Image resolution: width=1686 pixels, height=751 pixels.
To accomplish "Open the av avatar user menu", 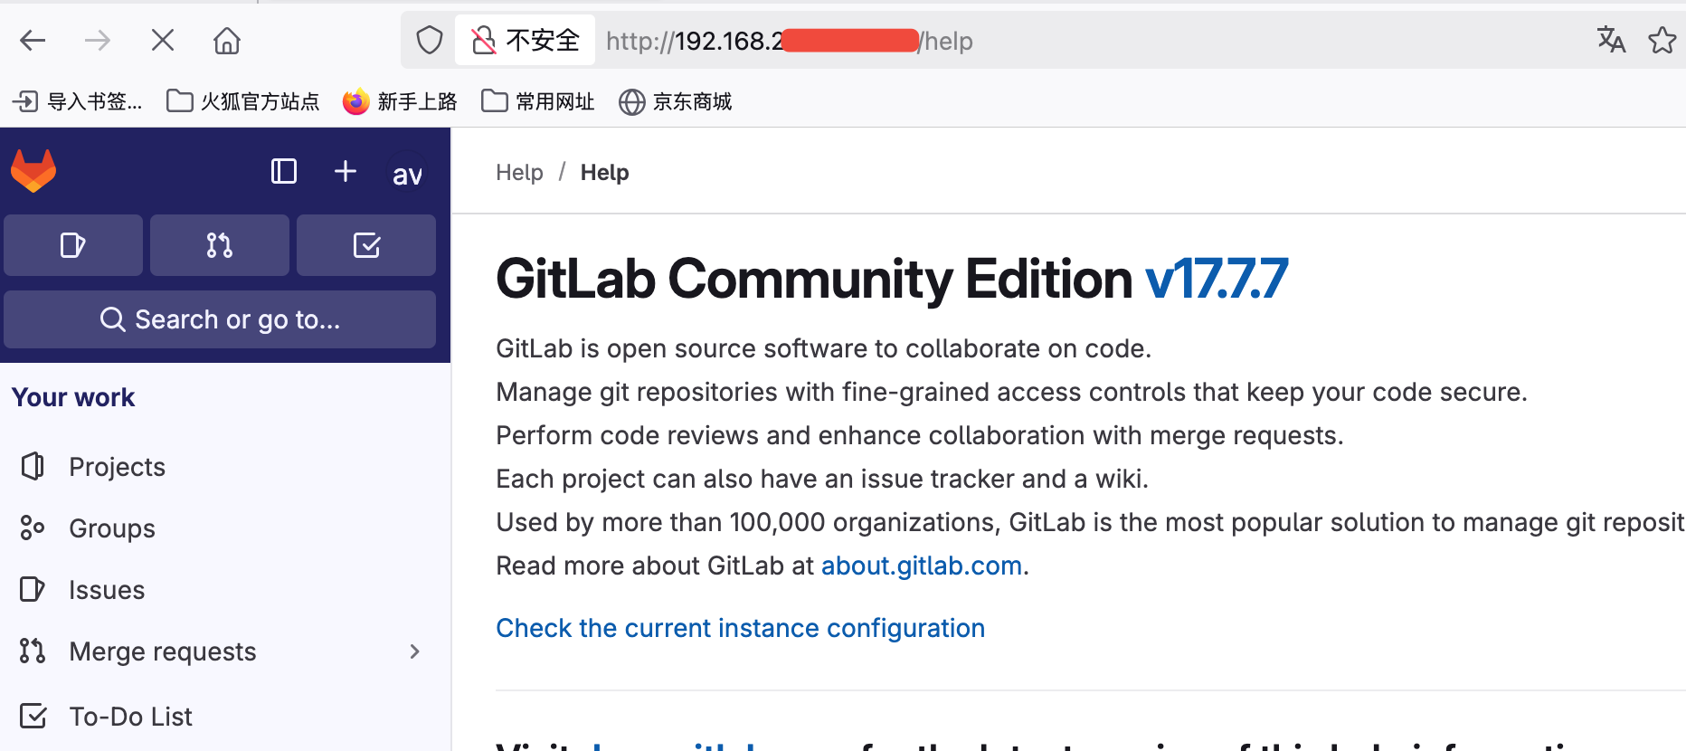I will tap(407, 173).
